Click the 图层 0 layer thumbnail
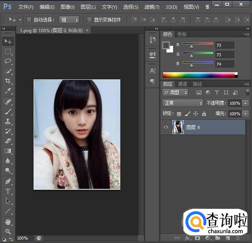 coord(178,127)
